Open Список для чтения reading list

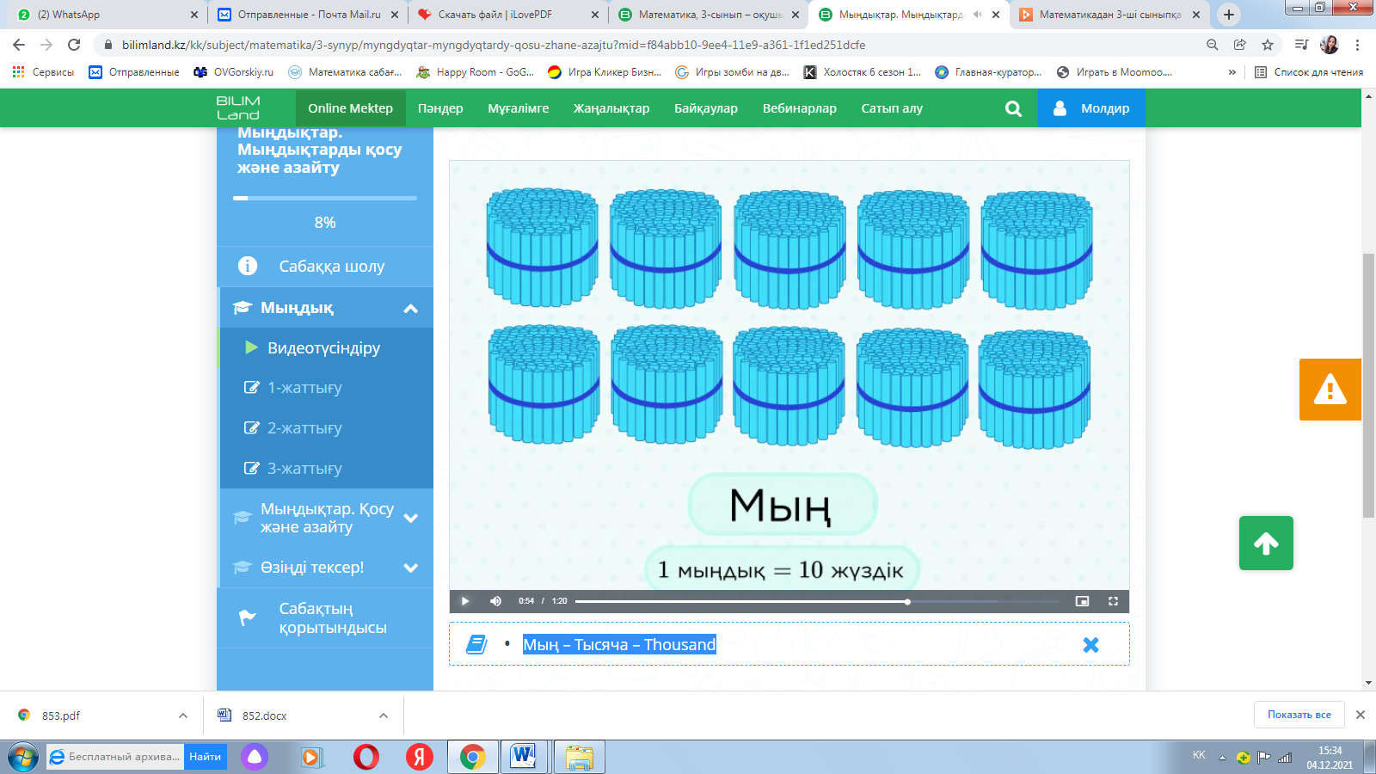tap(1309, 72)
